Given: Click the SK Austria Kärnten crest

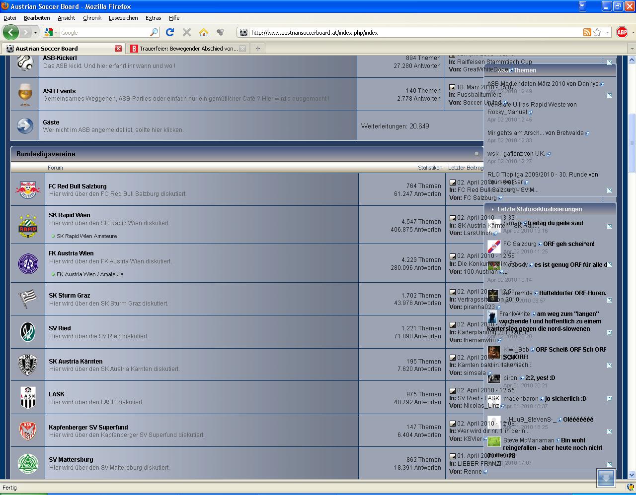Looking at the screenshot, I should [28, 365].
